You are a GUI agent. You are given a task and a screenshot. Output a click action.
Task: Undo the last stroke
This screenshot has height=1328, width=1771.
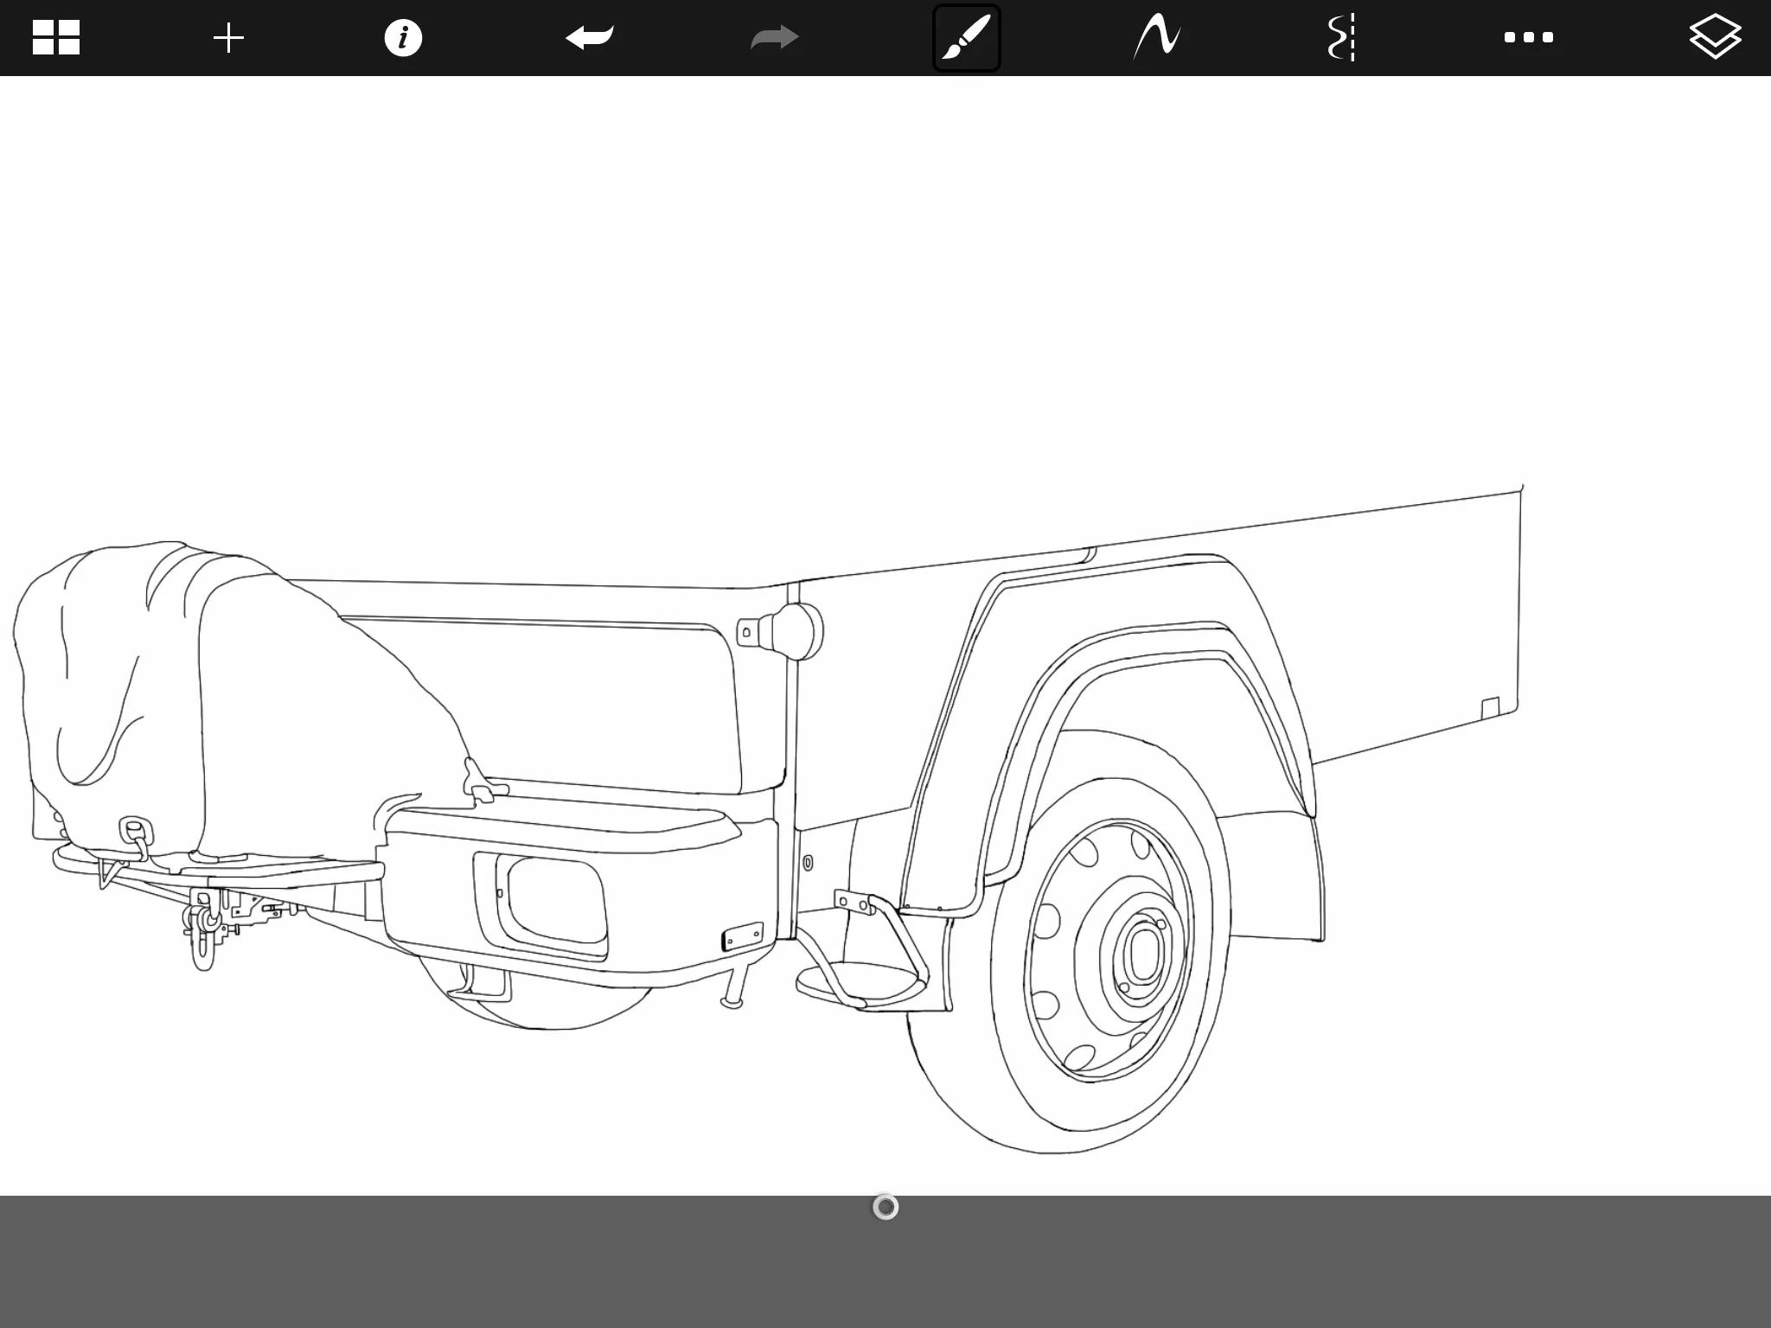[x=590, y=38]
